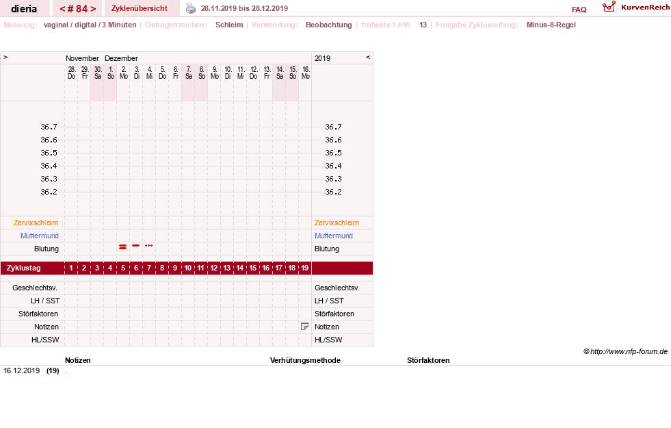Screen dimensions: 671x428
Task: Click the heavy bleeding mark on cycle day 5
Action: 123,247
